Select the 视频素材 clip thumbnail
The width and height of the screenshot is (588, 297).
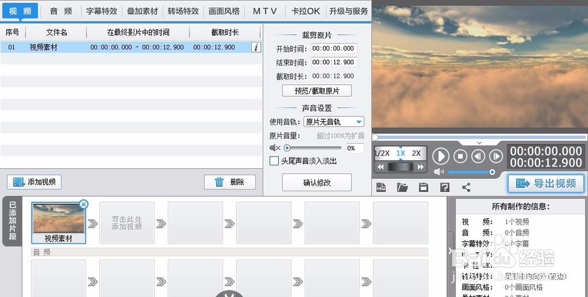click(x=58, y=223)
